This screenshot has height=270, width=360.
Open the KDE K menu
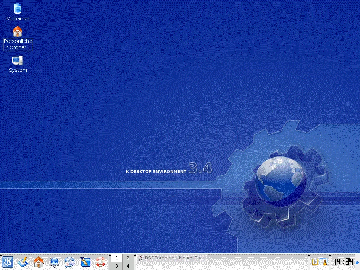(8, 262)
